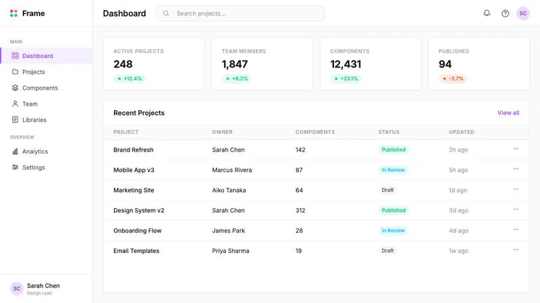The height and width of the screenshot is (303, 540).
Task: Open more options for Onboarding Flow row
Action: click(x=516, y=230)
